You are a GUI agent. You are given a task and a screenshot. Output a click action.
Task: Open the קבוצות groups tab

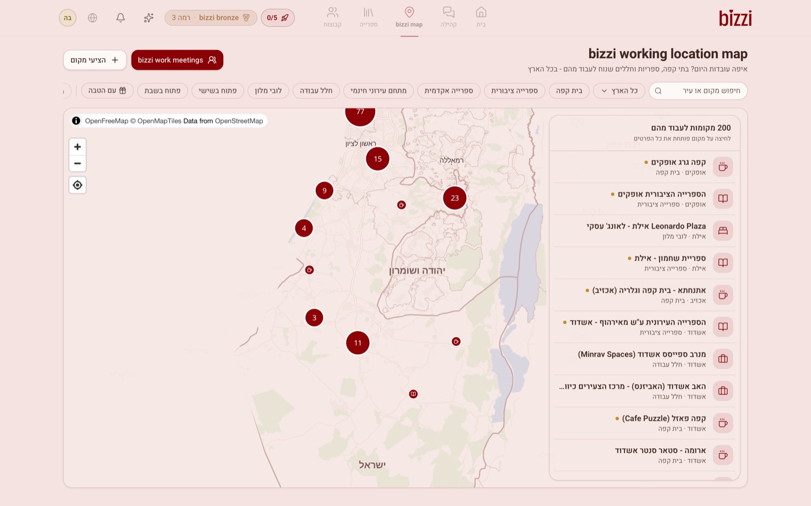[332, 17]
